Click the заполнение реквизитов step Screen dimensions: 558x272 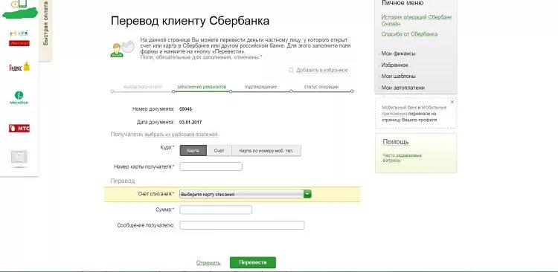pyautogui.click(x=202, y=87)
